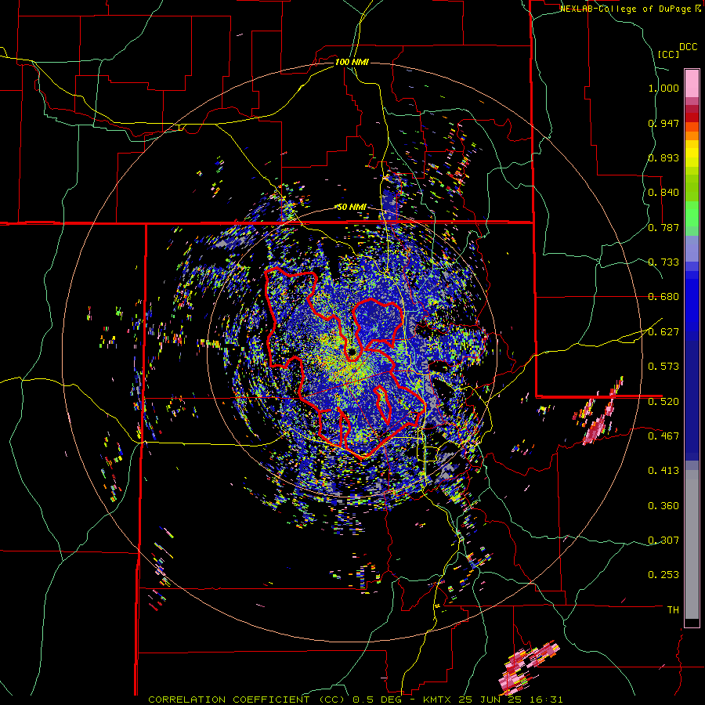This screenshot has height=705, width=705.
Task: Click the 50 NMI range ring label
Action: point(352,207)
